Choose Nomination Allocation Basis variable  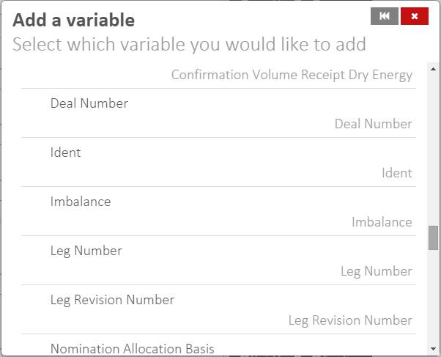click(132, 349)
